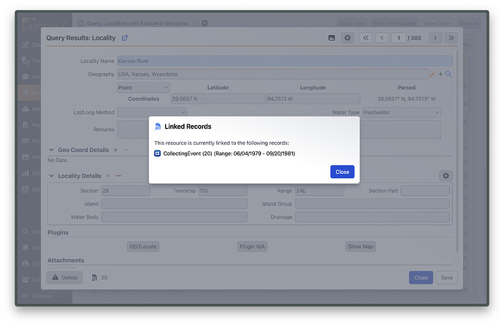This screenshot has height=326, width=504.
Task: Go to the previous record
Action: 381,37
